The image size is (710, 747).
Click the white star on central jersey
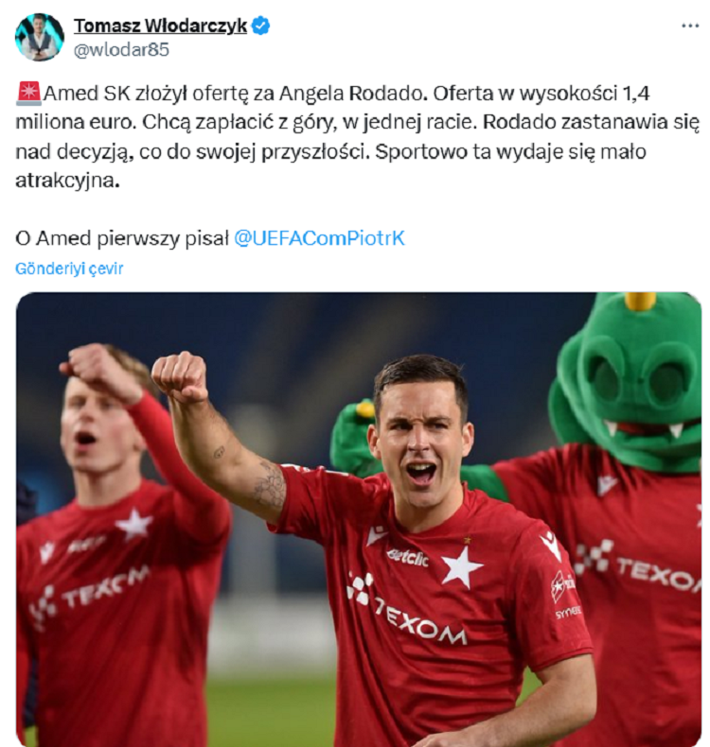[x=461, y=565]
